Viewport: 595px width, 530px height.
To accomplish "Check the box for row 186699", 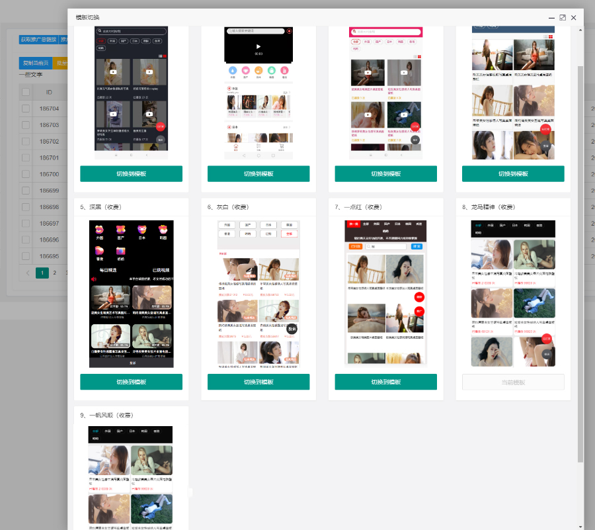I will point(26,191).
